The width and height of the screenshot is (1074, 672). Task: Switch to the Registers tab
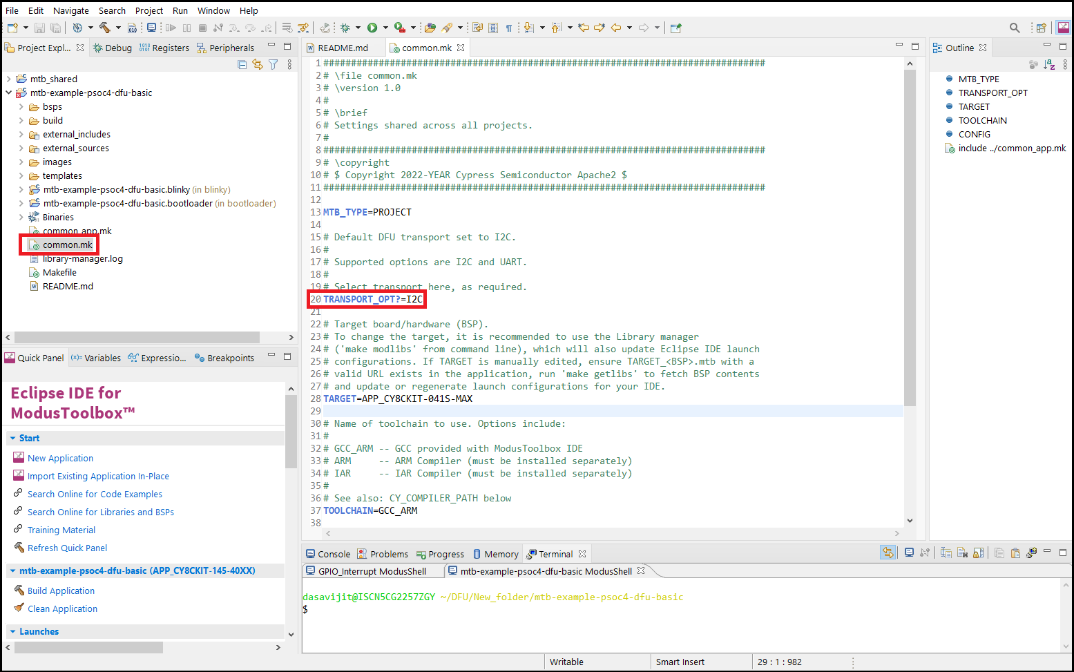click(164, 48)
